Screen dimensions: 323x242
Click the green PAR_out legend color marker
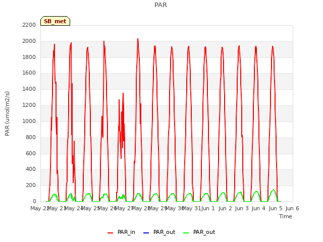click(x=186, y=233)
